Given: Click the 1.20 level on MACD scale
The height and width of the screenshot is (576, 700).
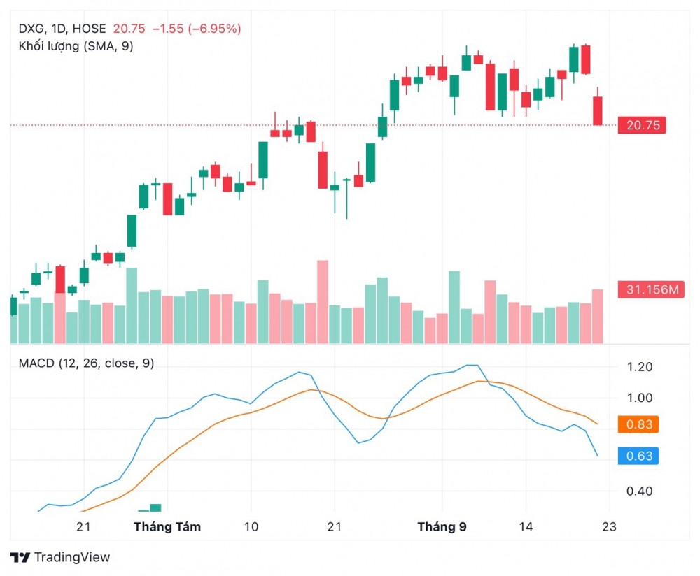Looking at the screenshot, I should pos(639,367).
